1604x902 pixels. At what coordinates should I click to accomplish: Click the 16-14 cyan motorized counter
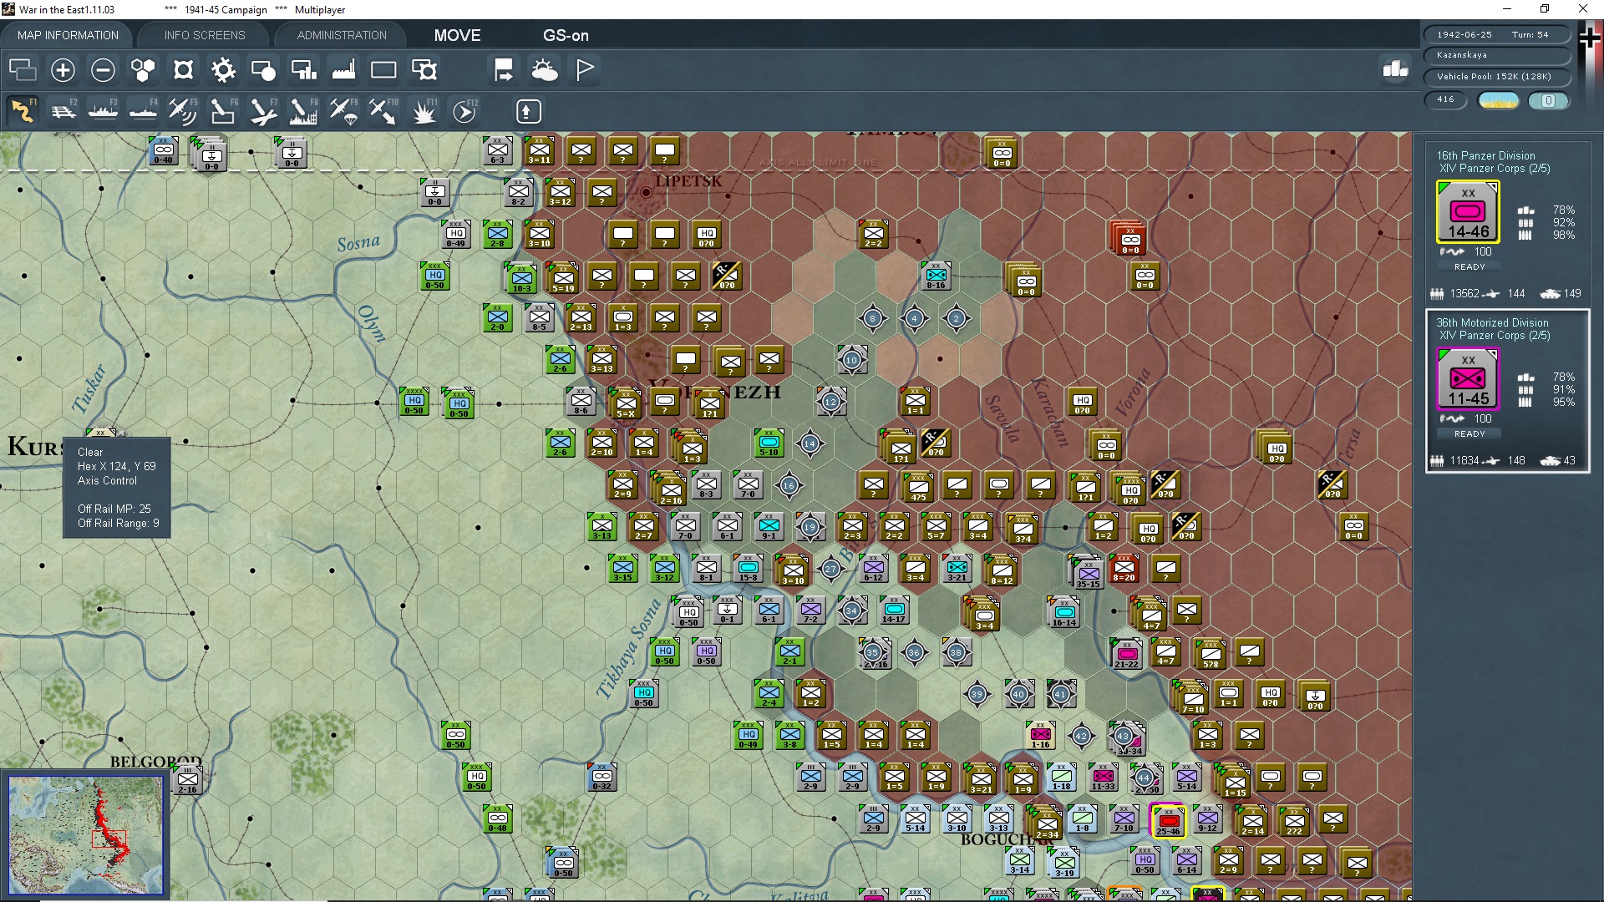[1063, 612]
